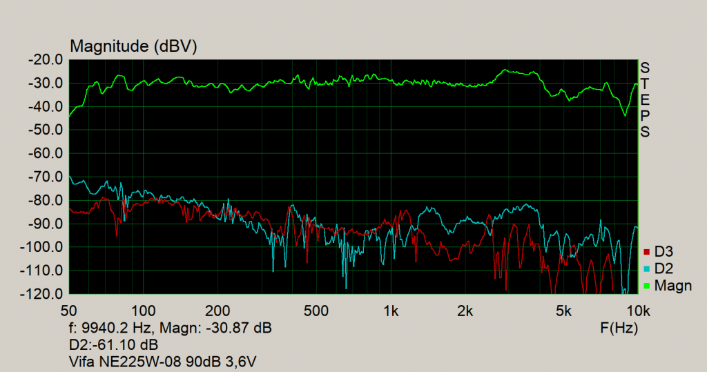Click the 500 frequency tick label
Screen dimensions: 707x372
click(x=316, y=311)
